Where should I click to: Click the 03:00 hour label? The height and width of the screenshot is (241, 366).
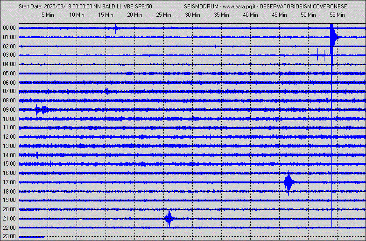pyautogui.click(x=9, y=55)
